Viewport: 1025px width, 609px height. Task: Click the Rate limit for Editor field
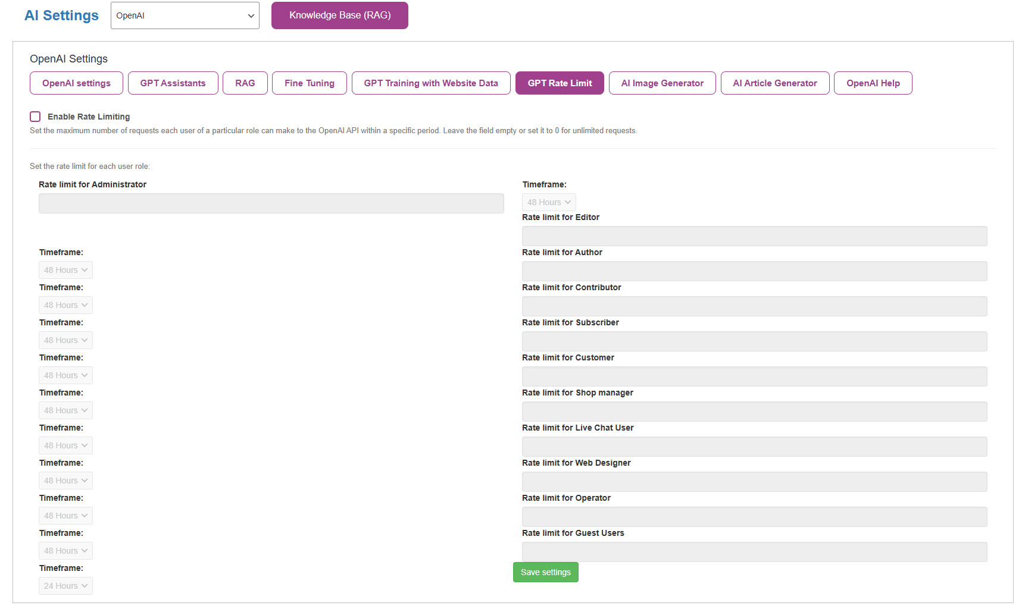pyautogui.click(x=754, y=236)
